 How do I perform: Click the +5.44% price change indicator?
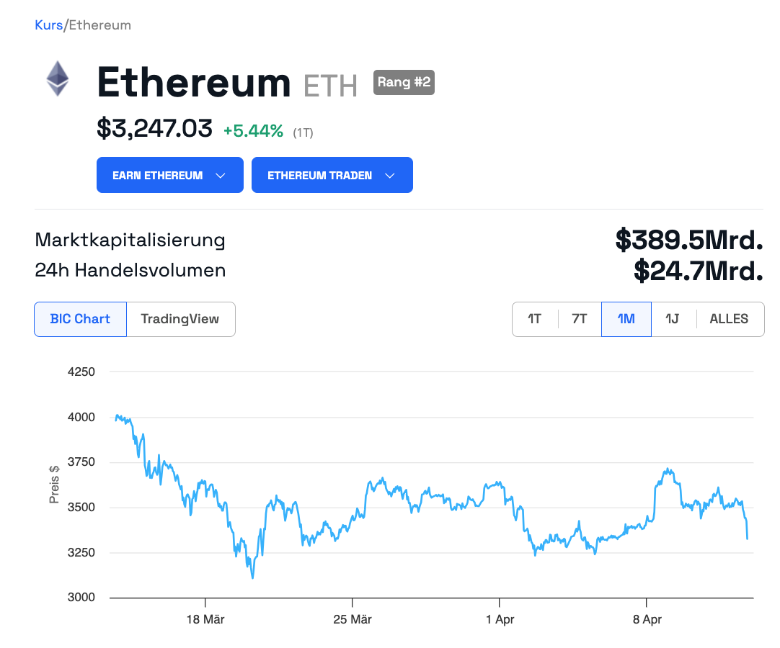click(253, 131)
